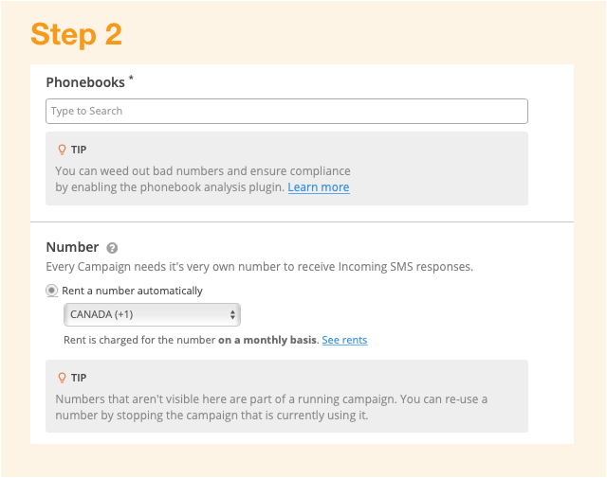Click the bold 'on a monthly basis' text
The image size is (607, 478).
pyautogui.click(x=267, y=340)
